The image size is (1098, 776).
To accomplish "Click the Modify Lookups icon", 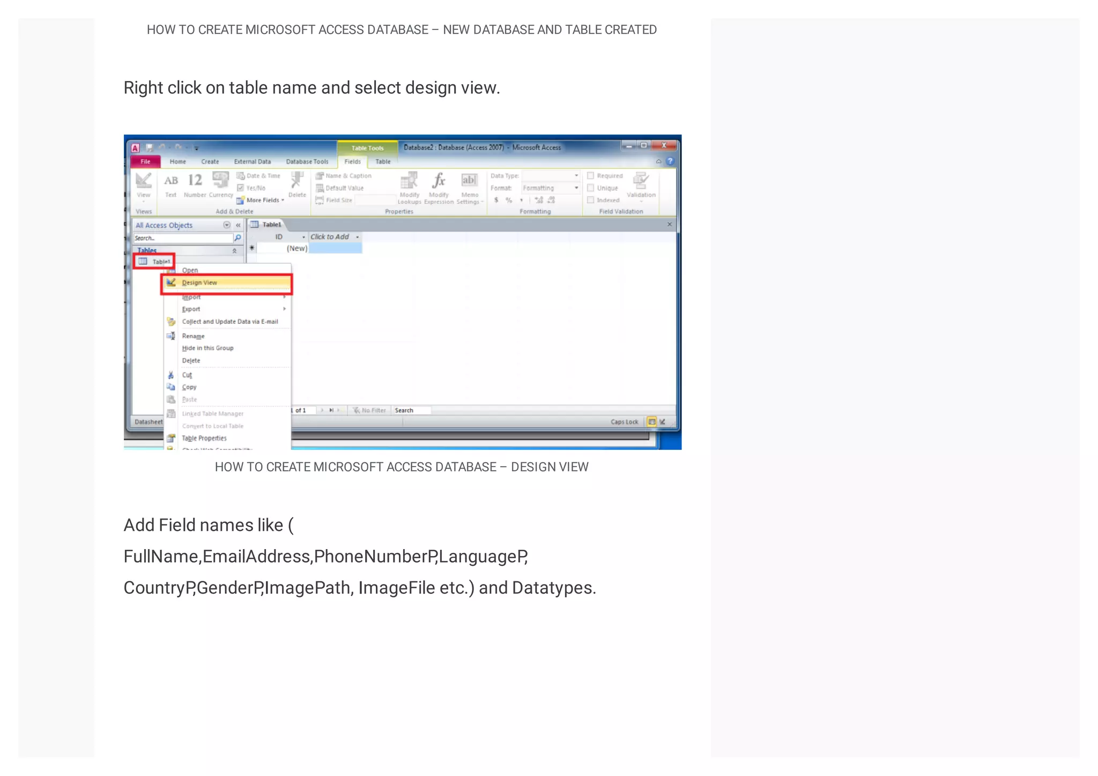I will coord(410,187).
